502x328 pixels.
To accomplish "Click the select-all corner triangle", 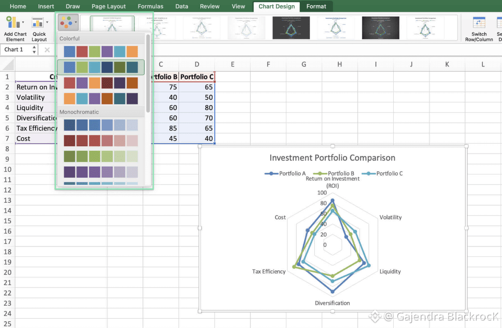I will tap(8, 64).
